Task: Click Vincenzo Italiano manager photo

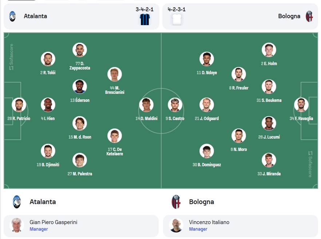Action: pyautogui.click(x=176, y=225)
